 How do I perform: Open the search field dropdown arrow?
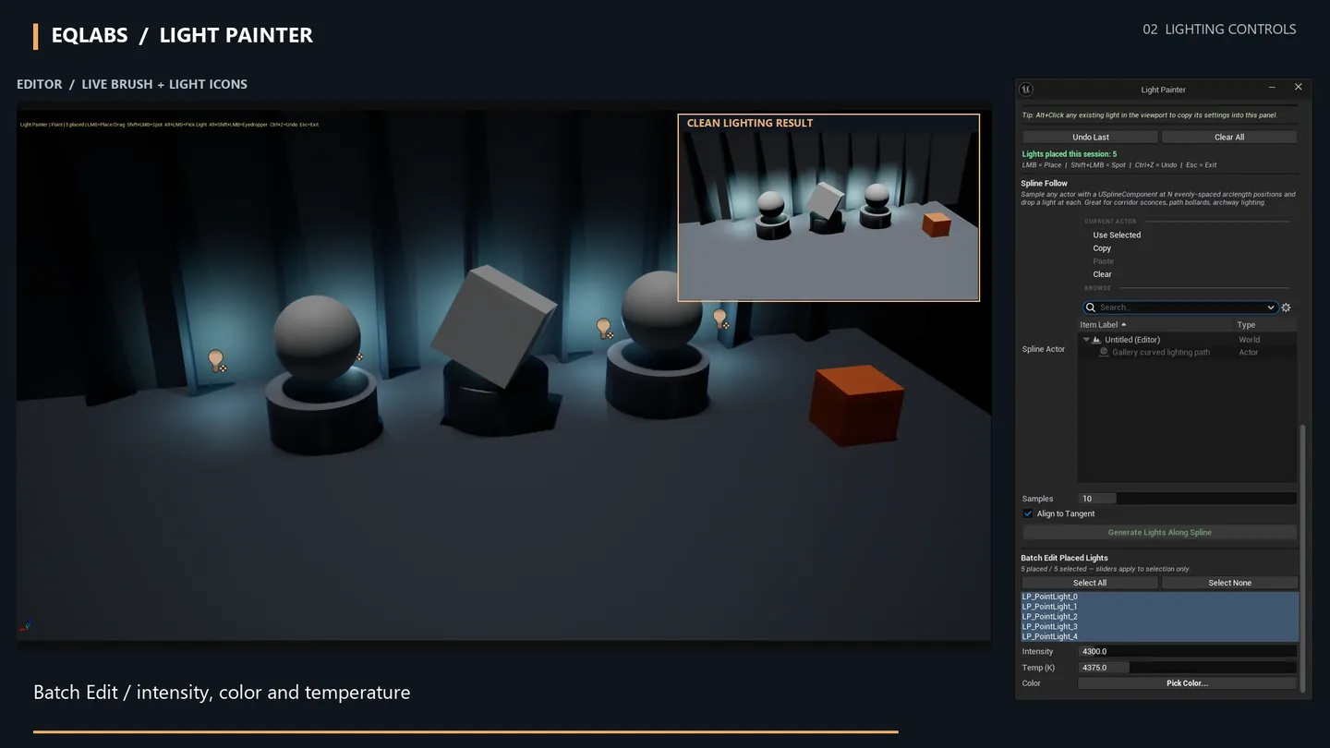1270,308
